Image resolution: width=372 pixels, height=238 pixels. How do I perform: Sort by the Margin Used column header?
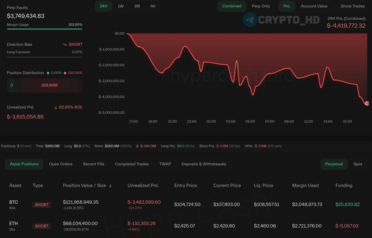[x=305, y=185]
